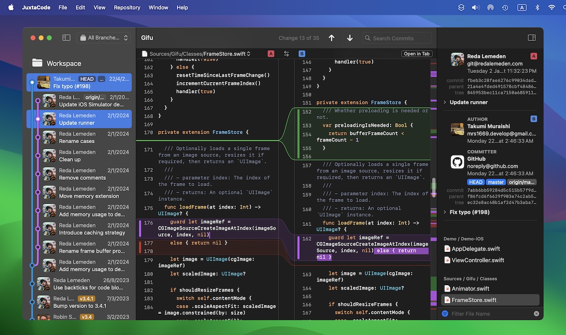Click the Filter File Name field
566x335 pixels.
490,314
